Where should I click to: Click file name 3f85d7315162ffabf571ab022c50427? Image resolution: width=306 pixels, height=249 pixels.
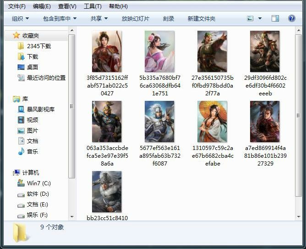click(x=107, y=86)
